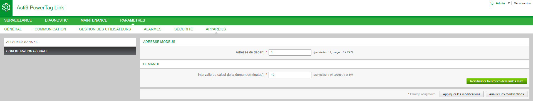Screen dimensions: 533x101
Task: Open the DIAGNOSTIC menu
Action: click(x=56, y=20)
